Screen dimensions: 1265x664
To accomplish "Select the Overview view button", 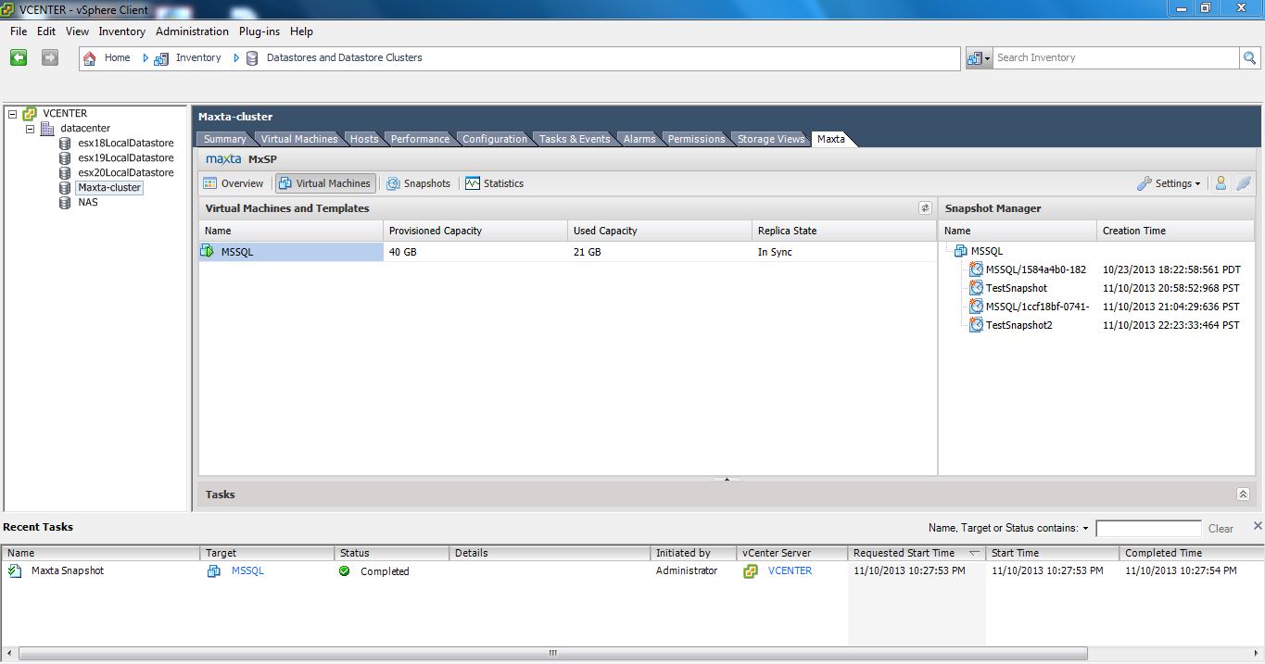I will click(234, 183).
